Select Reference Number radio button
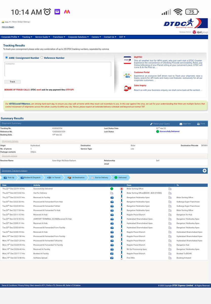Image resolution: width=211 pixels, height=304 pixels. tap(42, 58)
